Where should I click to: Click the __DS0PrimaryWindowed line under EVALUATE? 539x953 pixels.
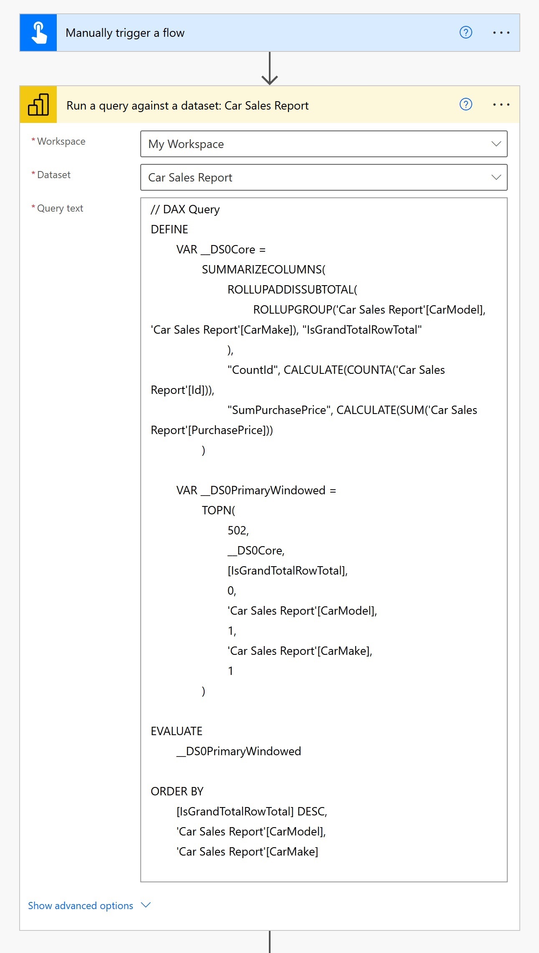pyautogui.click(x=238, y=751)
